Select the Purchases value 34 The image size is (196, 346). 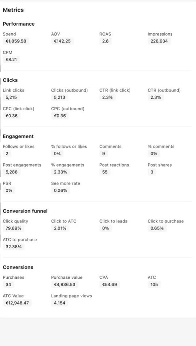point(8,284)
